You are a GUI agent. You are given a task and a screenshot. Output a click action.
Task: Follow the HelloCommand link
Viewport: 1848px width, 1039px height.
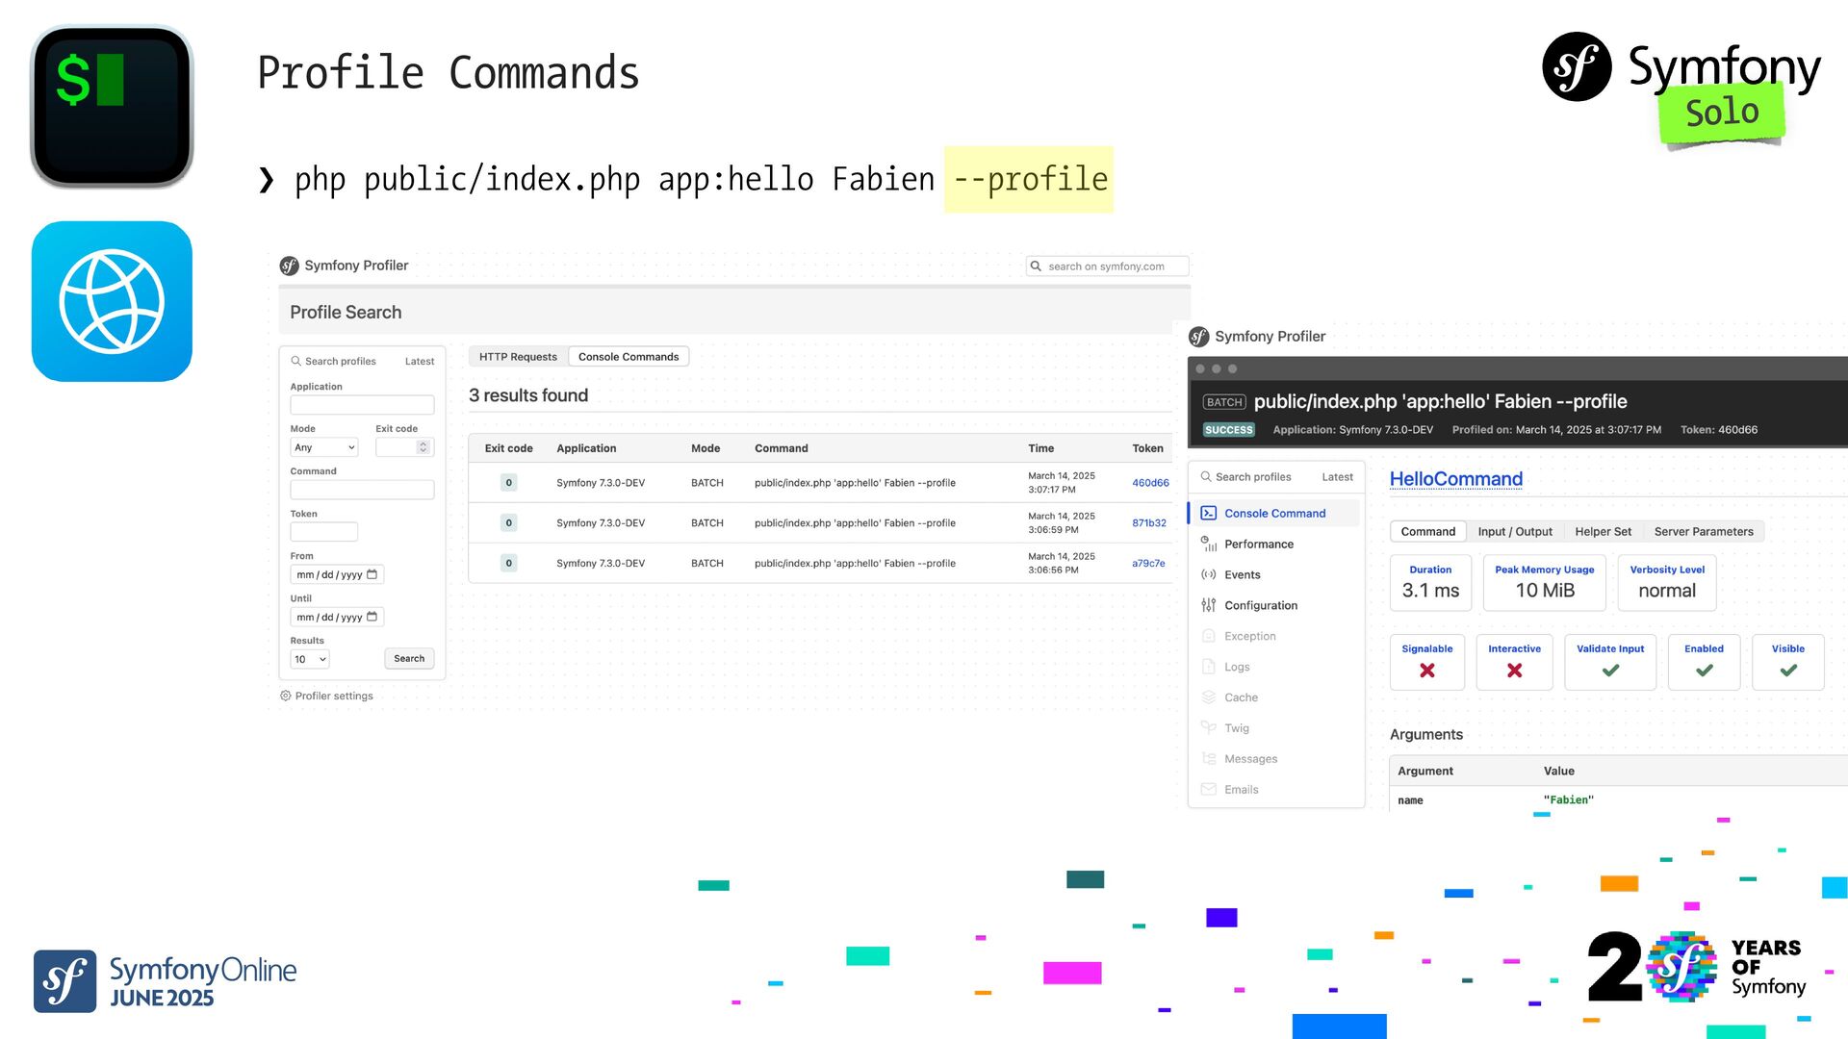(1455, 479)
